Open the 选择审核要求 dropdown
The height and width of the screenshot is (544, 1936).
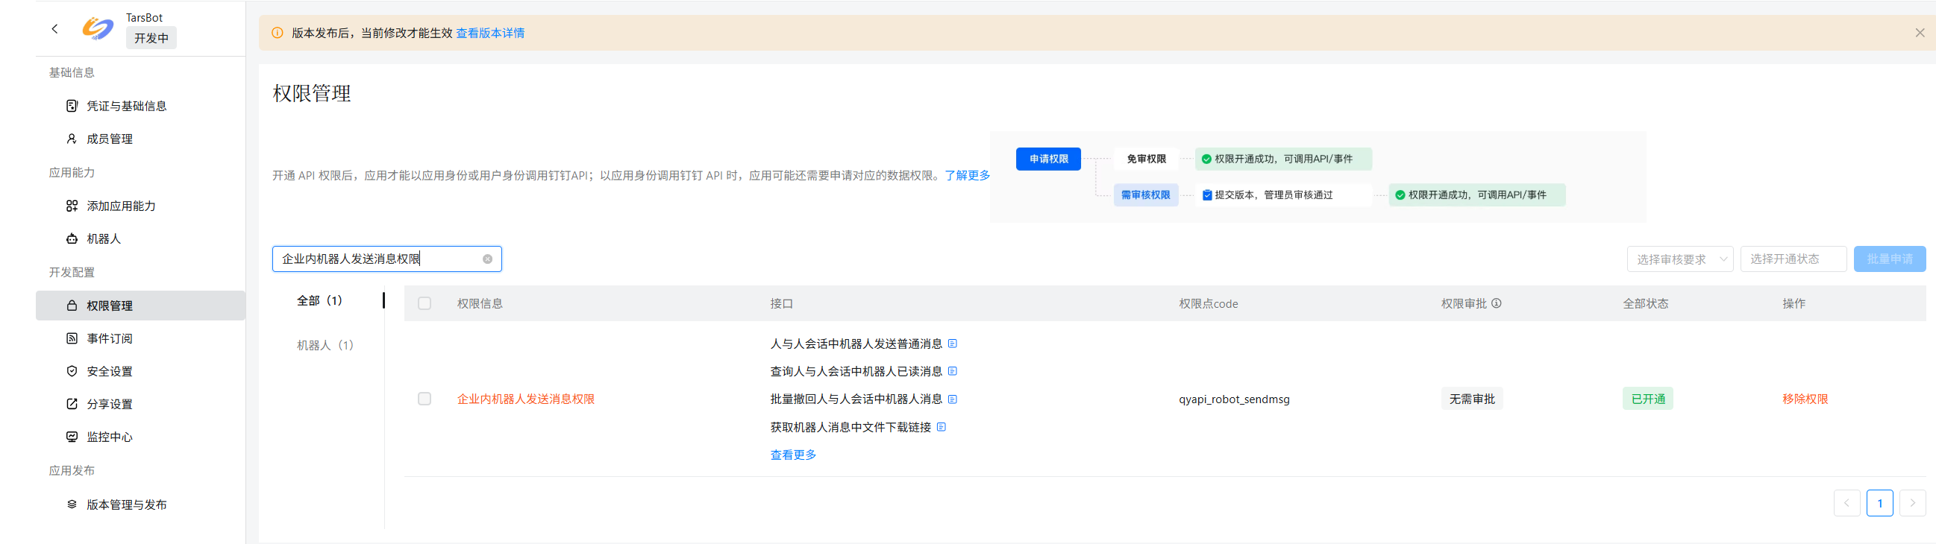pyautogui.click(x=1679, y=259)
